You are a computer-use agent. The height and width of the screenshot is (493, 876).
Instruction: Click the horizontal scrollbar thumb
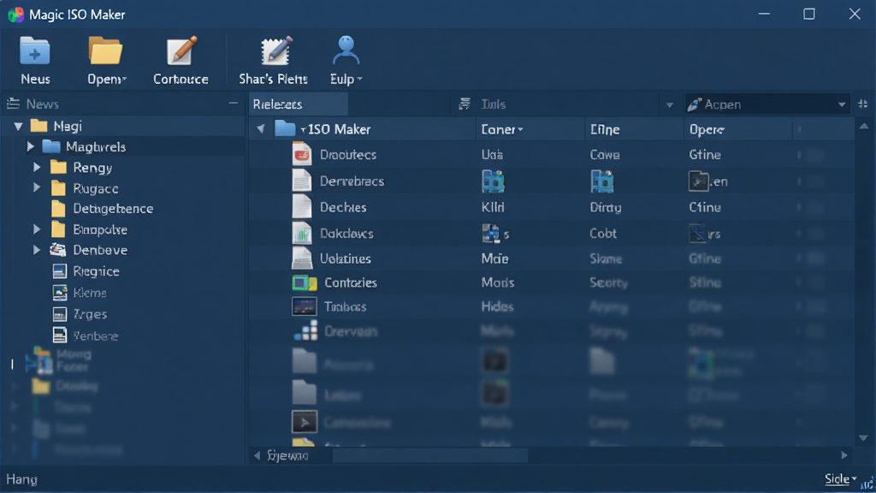click(x=430, y=455)
